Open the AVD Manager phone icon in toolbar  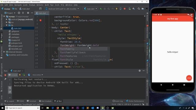click(130, 9)
